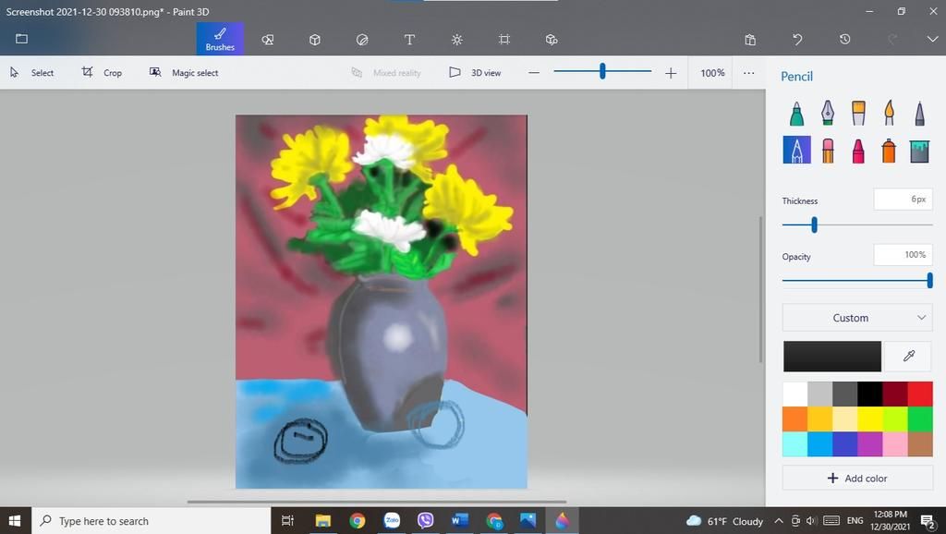Select the Crayon brush

(x=858, y=151)
